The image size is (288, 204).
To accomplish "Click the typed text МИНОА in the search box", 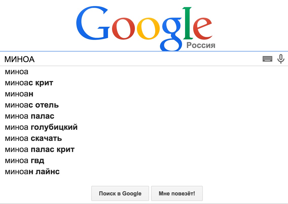I will click(20, 59).
